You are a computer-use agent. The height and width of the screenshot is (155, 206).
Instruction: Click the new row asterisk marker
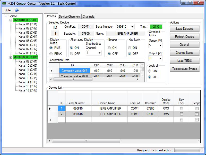tap(50, 120)
